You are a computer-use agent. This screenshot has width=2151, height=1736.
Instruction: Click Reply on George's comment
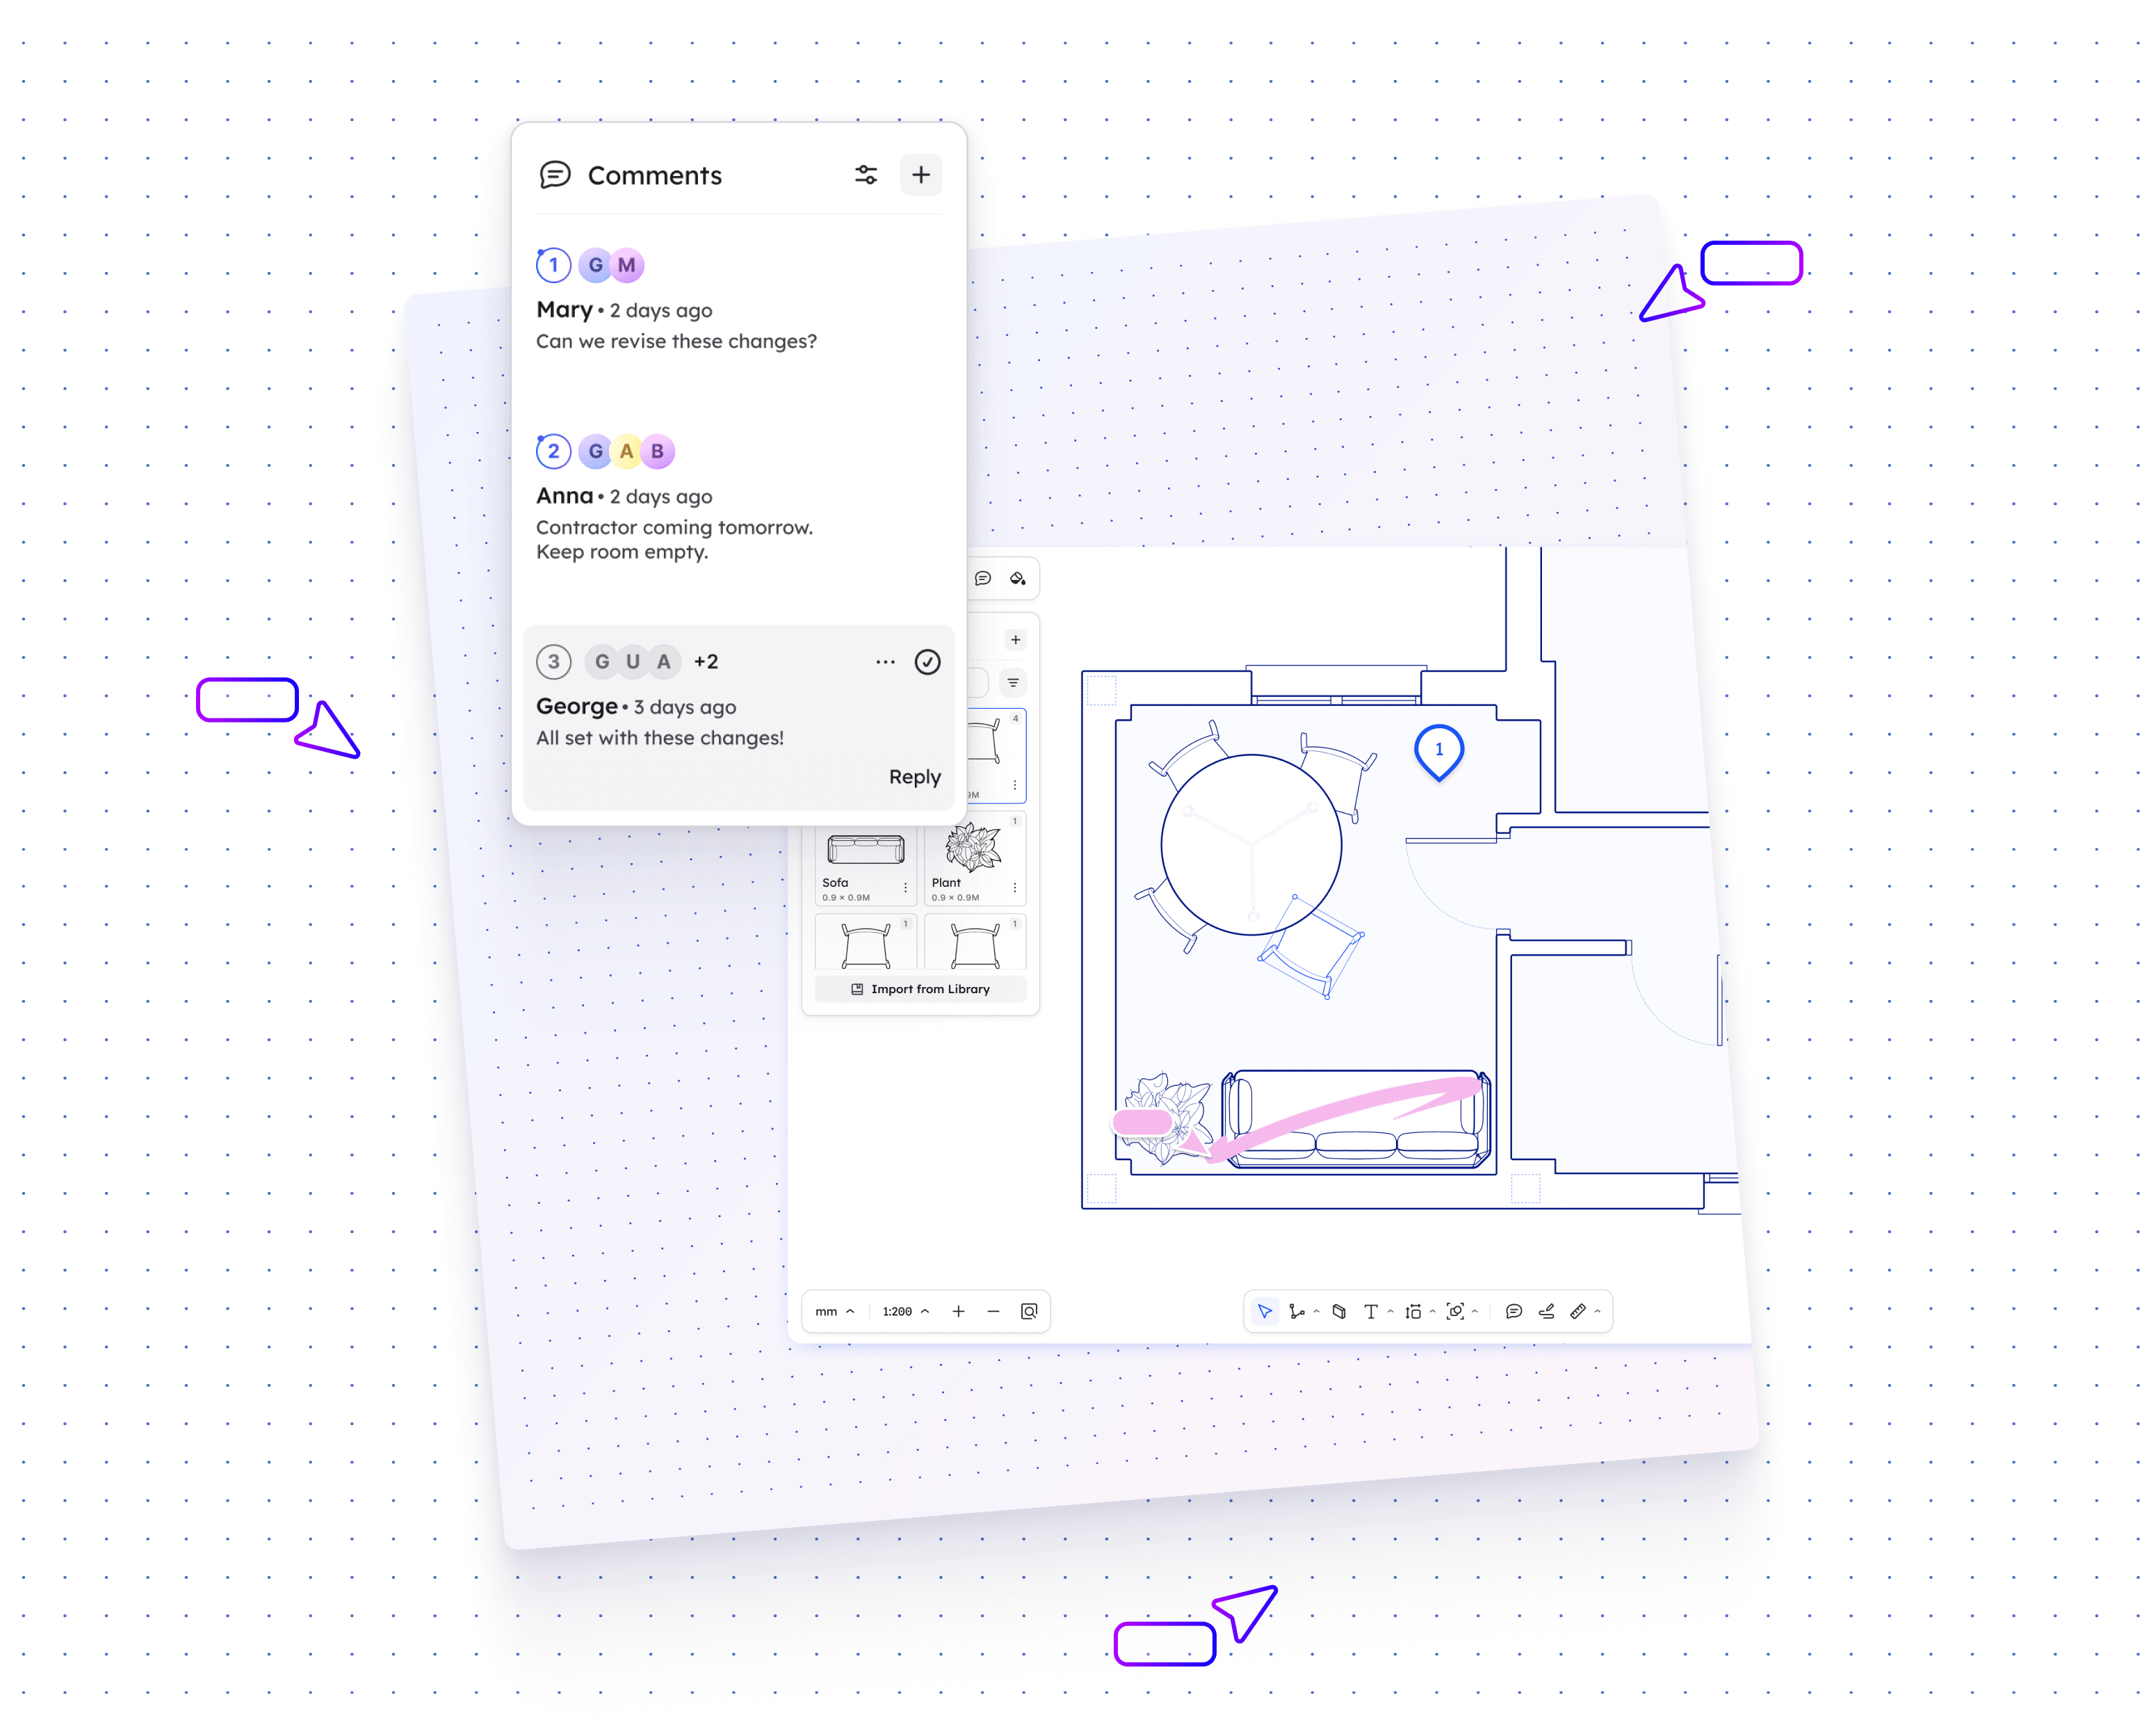[915, 777]
